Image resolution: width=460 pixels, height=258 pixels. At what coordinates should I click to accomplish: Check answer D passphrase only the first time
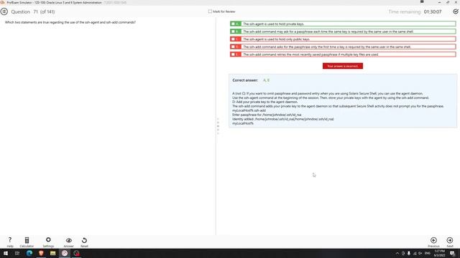click(x=233, y=47)
